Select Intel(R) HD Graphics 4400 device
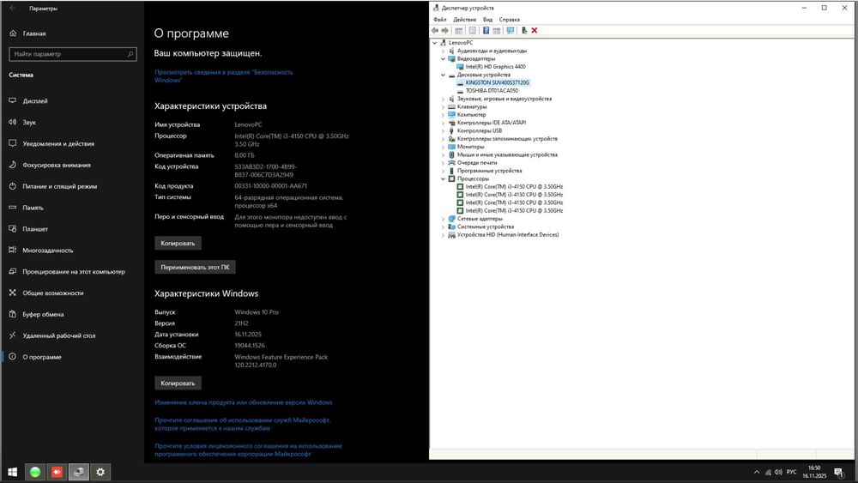 click(x=495, y=67)
